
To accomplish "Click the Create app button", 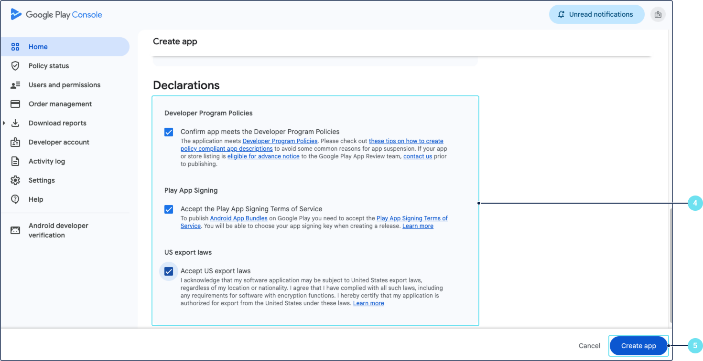I will pyautogui.click(x=638, y=346).
